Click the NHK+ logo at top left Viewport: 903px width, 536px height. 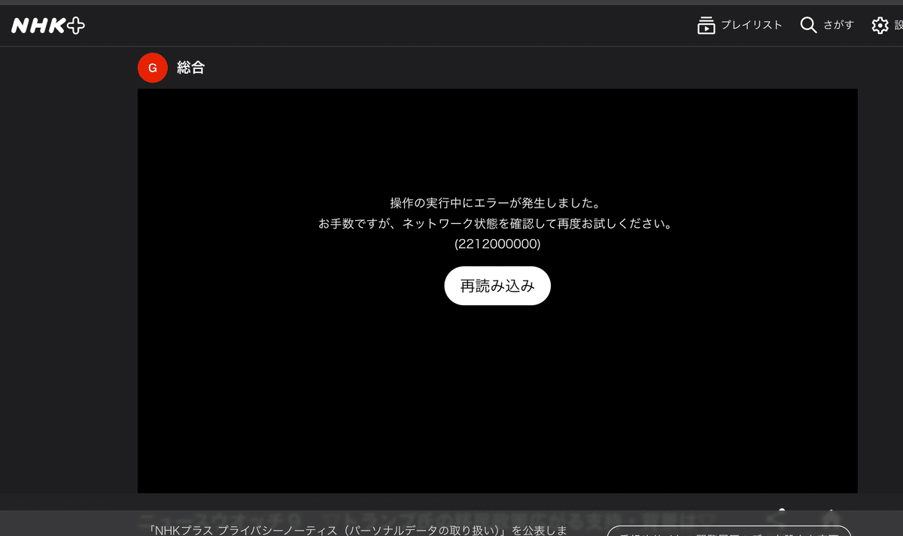(x=47, y=25)
